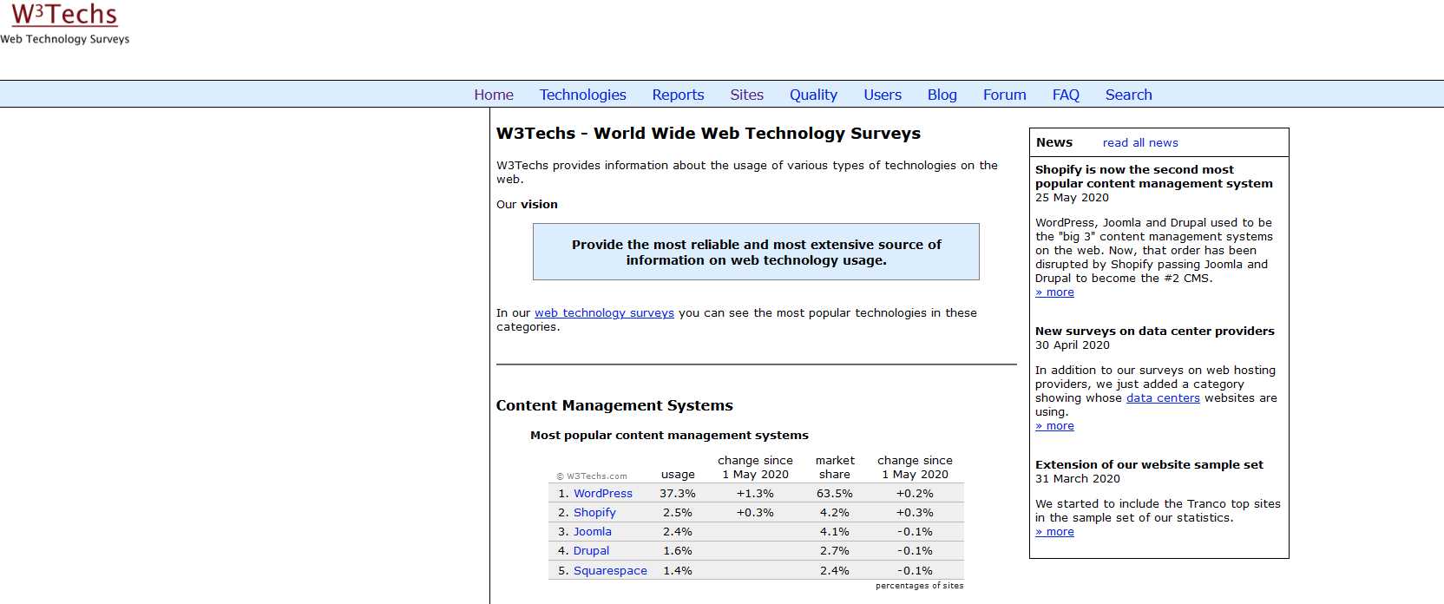1444x604 pixels.
Task: Click the vision statement box
Action: click(756, 252)
